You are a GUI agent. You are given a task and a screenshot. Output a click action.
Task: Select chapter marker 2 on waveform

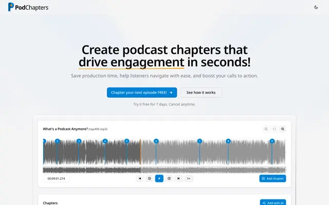(57, 141)
